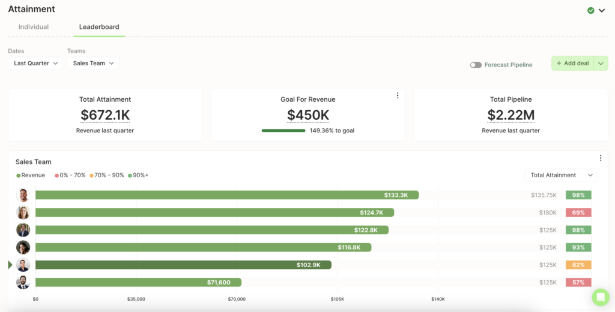The height and width of the screenshot is (312, 615).
Task: Toggle the 0% - 70% legend filter
Action: [70, 175]
